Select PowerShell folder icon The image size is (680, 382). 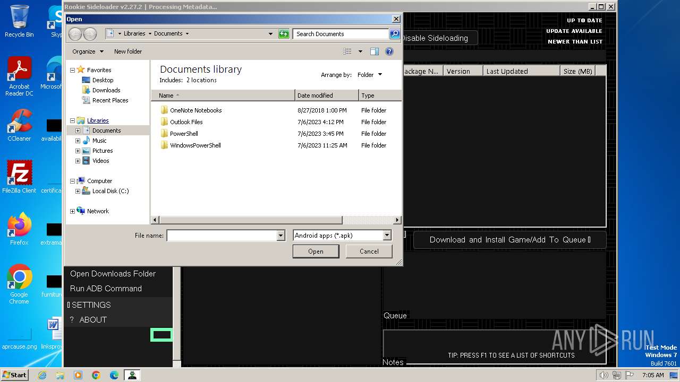[x=164, y=134]
